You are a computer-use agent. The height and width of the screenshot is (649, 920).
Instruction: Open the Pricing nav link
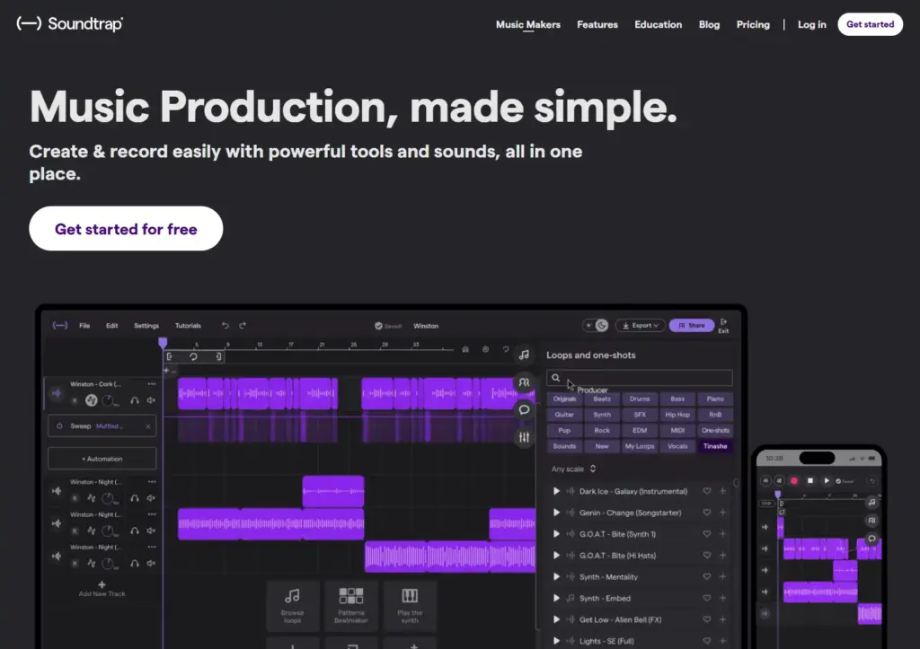(753, 24)
